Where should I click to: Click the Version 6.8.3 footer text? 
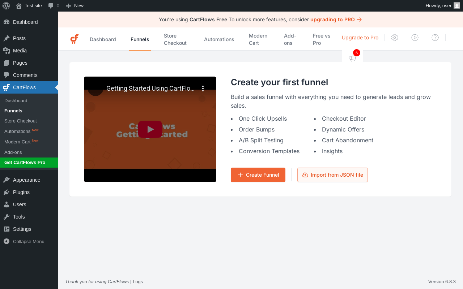(442, 282)
